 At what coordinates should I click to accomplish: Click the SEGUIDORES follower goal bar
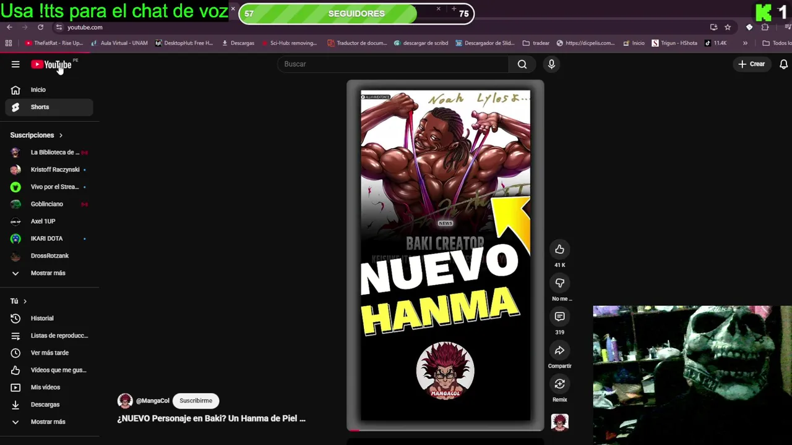(x=356, y=14)
